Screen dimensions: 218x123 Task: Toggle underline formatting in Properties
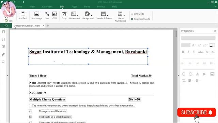coord(194,52)
